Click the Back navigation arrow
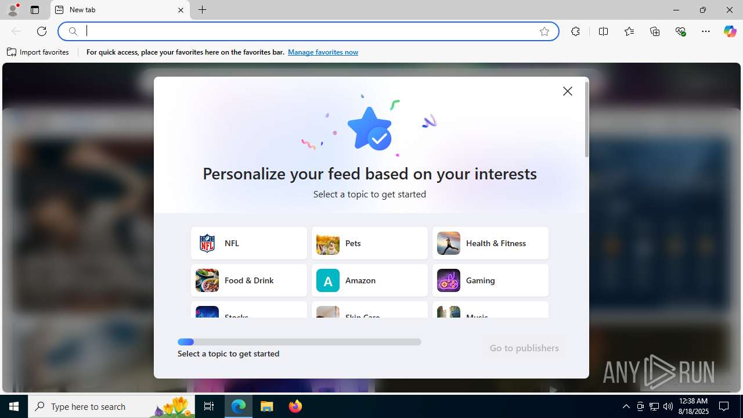Image resolution: width=743 pixels, height=418 pixels. coord(16,31)
